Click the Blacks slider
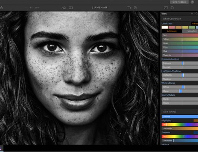 click(x=180, y=91)
